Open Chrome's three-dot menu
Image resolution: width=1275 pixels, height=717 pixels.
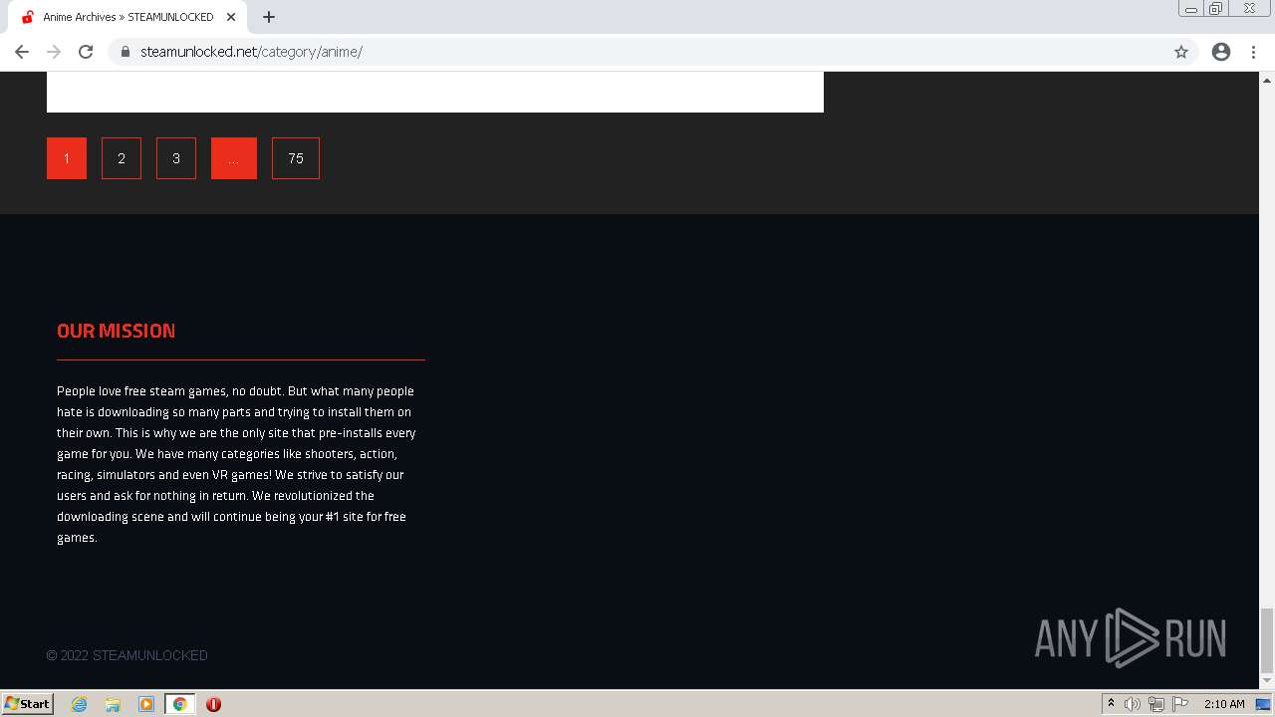pyautogui.click(x=1254, y=52)
